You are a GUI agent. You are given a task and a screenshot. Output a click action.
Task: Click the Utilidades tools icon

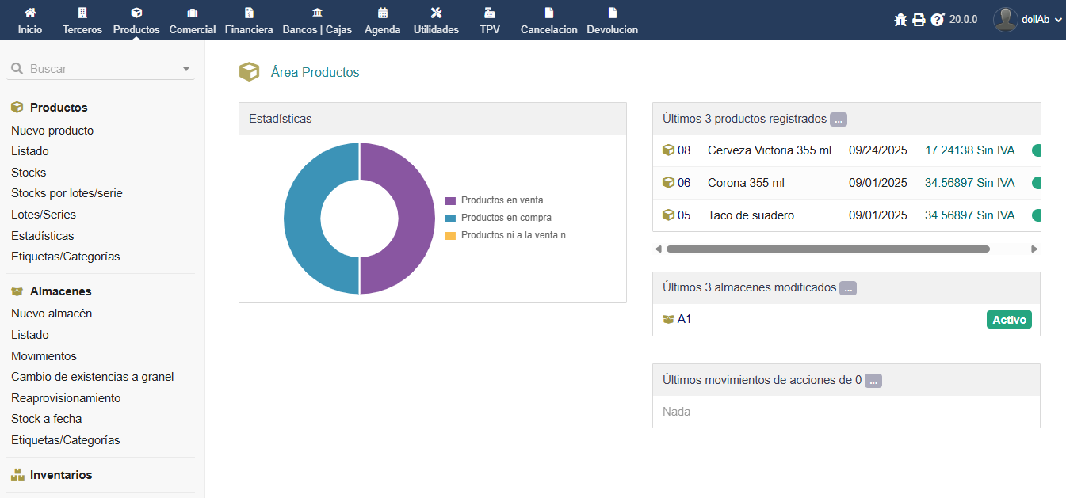pos(436,13)
